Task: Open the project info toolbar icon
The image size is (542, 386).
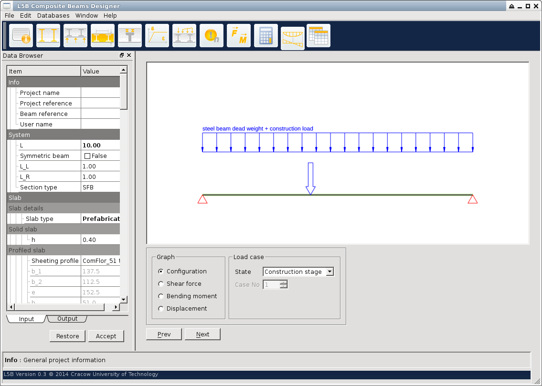Action: click(21, 36)
